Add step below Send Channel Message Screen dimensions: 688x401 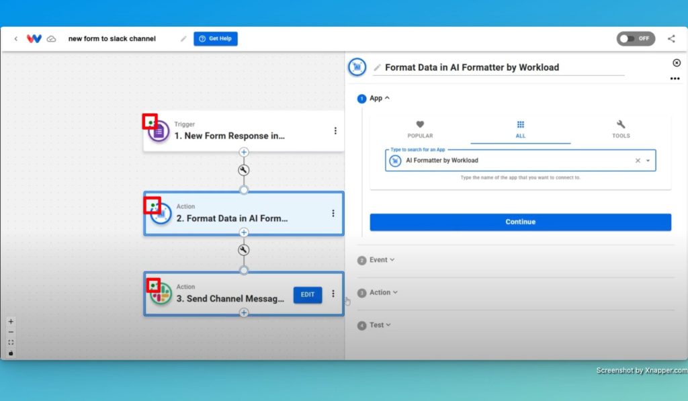point(244,313)
